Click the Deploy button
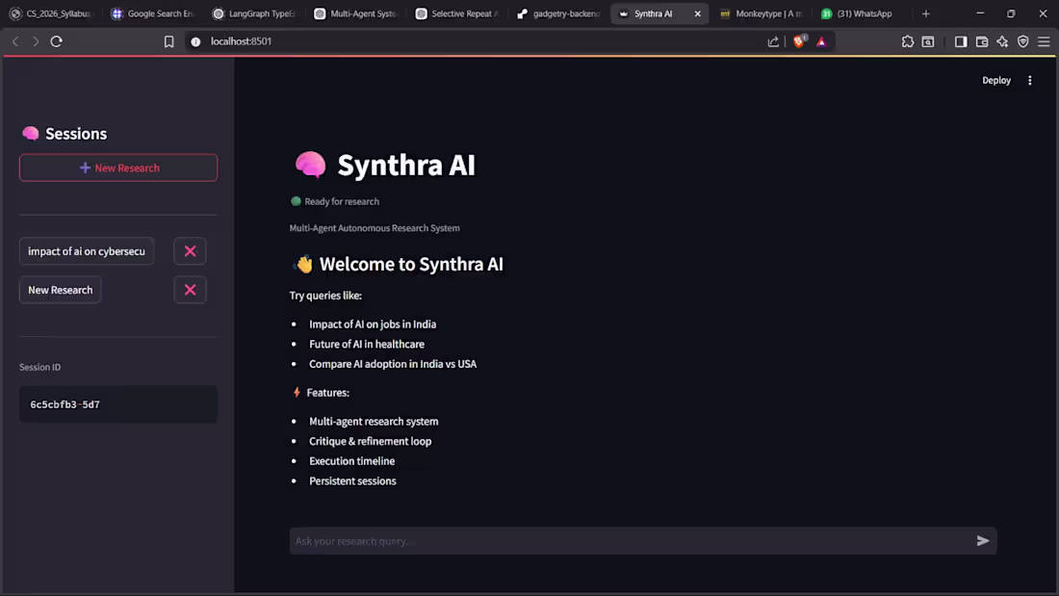The image size is (1059, 596). tap(996, 81)
